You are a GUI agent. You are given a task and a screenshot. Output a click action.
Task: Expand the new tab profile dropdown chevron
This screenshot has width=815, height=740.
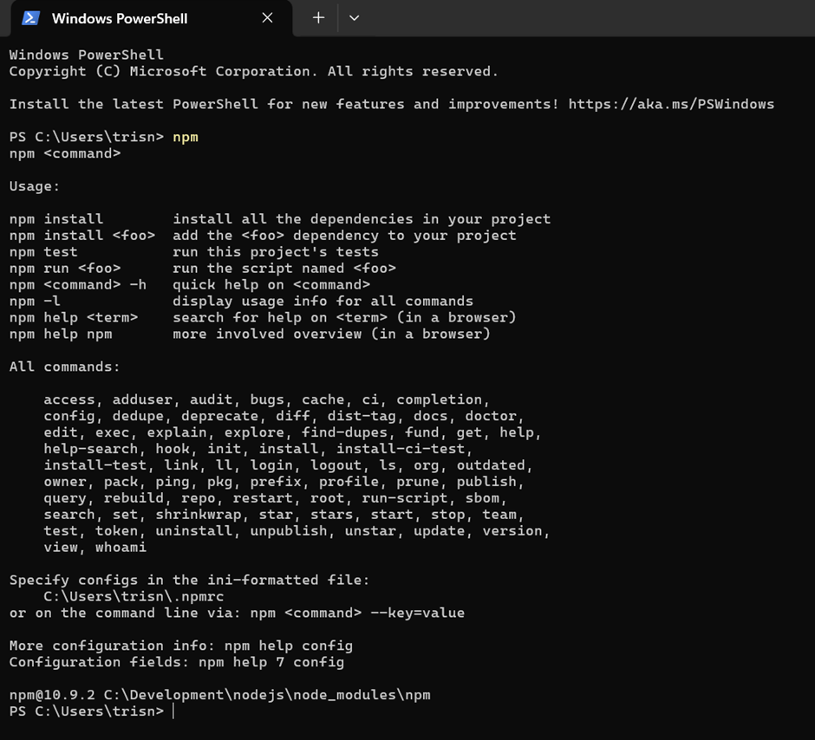354,18
